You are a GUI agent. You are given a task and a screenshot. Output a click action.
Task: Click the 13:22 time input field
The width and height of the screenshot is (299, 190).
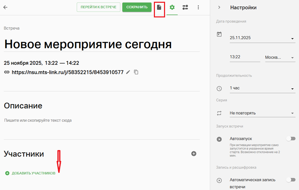(x=244, y=57)
